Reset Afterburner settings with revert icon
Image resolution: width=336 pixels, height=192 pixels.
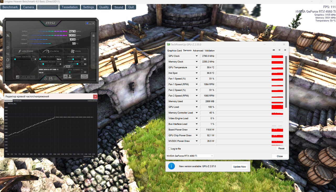point(46,79)
